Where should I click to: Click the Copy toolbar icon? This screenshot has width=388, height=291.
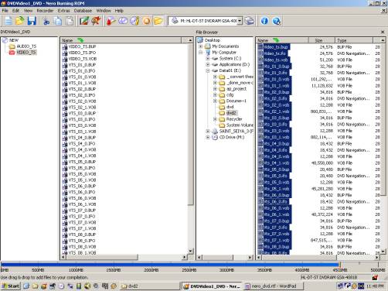(58, 21)
